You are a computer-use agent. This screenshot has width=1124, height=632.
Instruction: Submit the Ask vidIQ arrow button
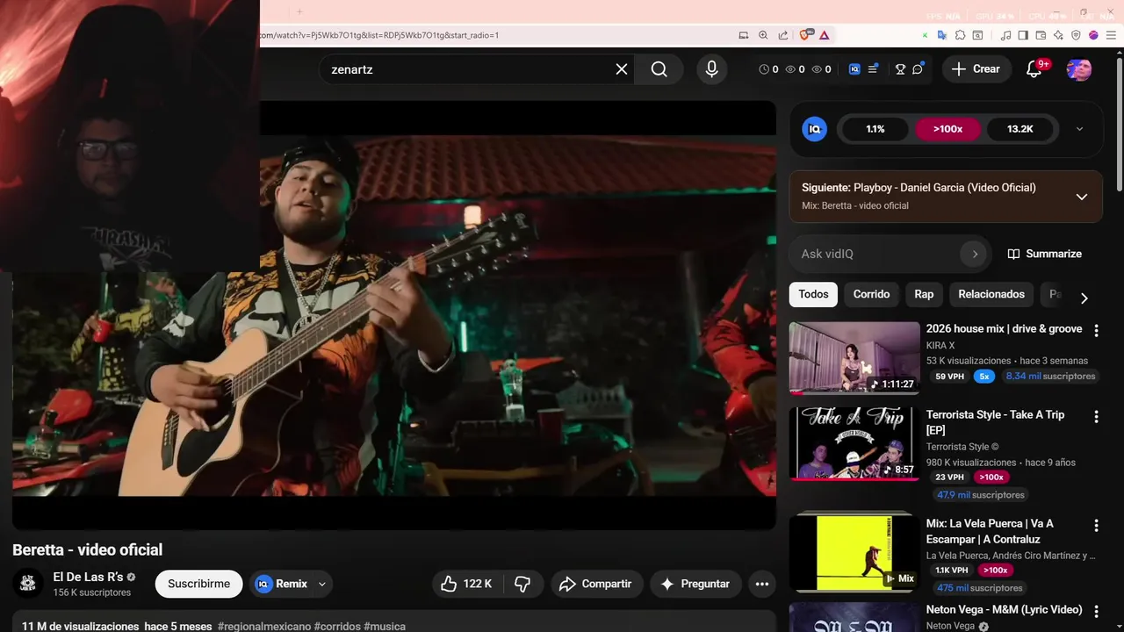click(974, 254)
